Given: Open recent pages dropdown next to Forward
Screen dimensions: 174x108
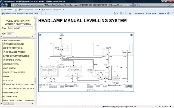Looking at the screenshot, I should coord(9,5).
